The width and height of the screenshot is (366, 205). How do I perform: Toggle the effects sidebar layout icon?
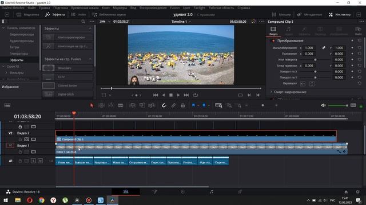(x=4, y=22)
